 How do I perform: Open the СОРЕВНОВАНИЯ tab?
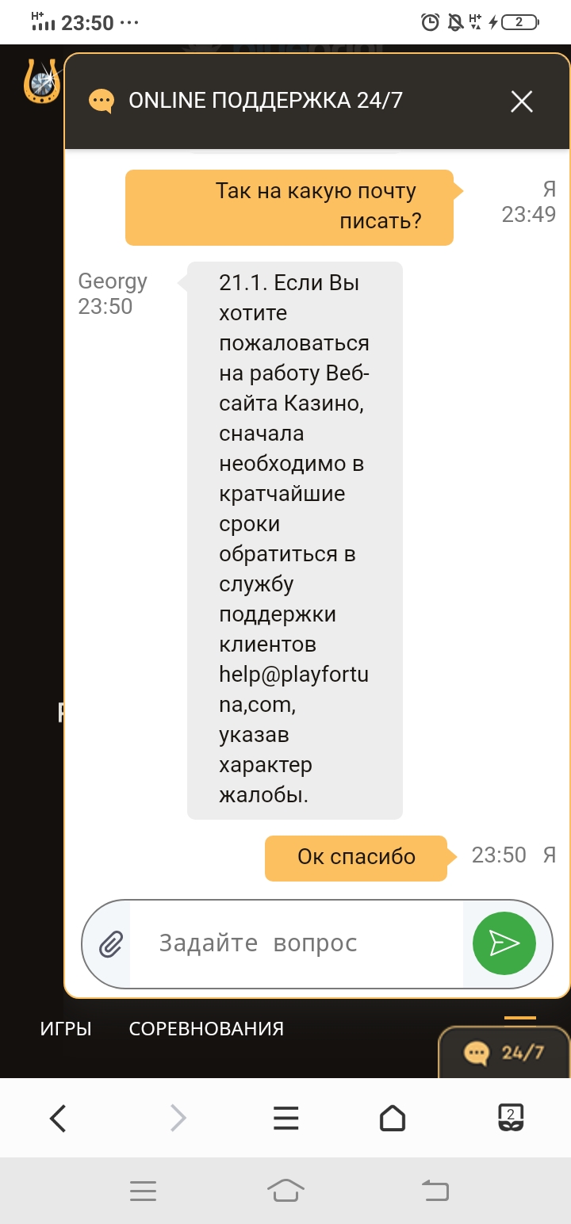pyautogui.click(x=206, y=1029)
